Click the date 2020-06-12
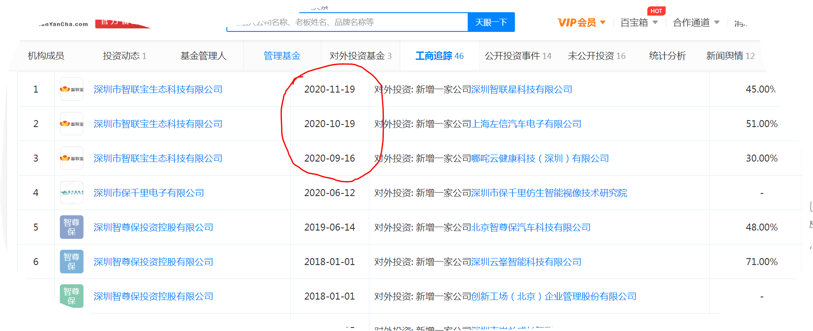 (330, 193)
